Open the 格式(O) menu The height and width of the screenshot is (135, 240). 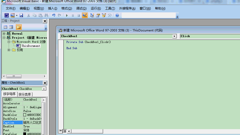[x=67, y=8]
